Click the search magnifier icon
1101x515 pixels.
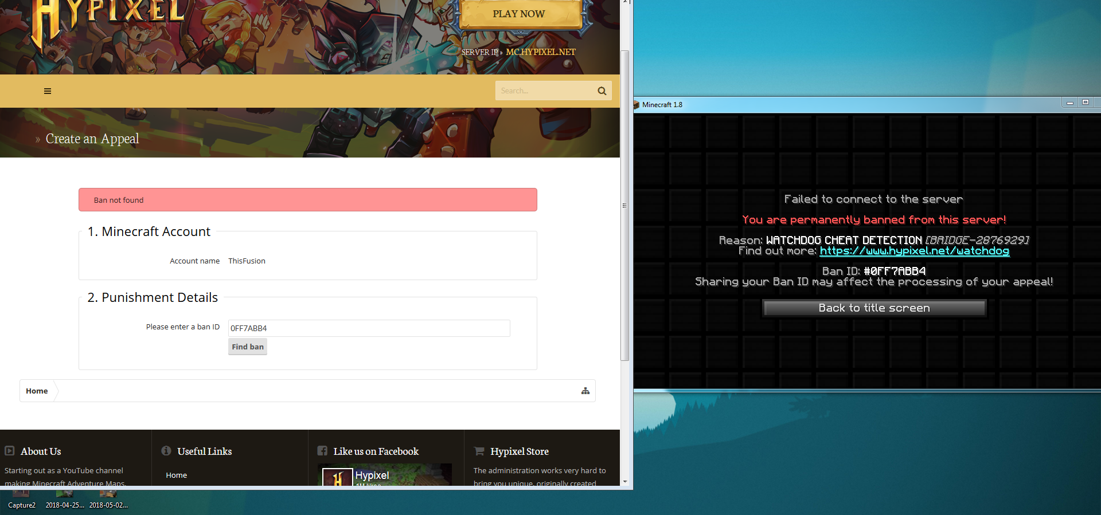click(602, 91)
